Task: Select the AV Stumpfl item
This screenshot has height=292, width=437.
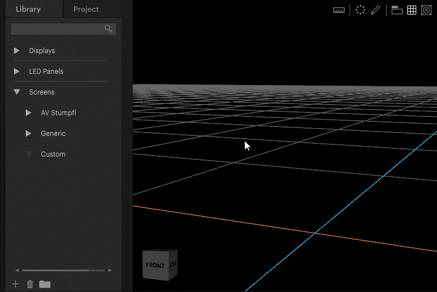Action: point(58,113)
